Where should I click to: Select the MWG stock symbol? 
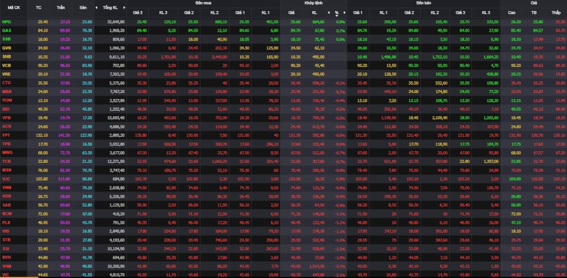pyautogui.click(x=7, y=152)
